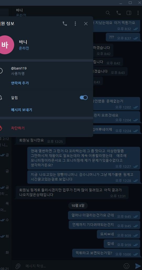
Task: Send the message with the arrow icon
Action: point(138,266)
